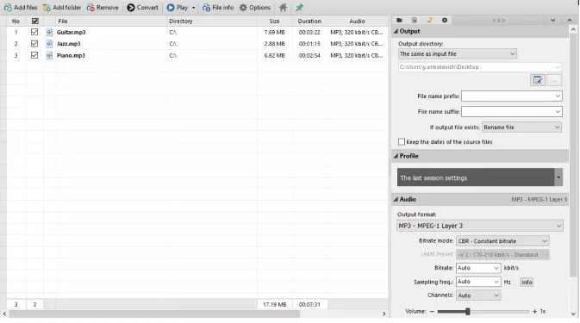Viewport: 580px width, 323px height.
Task: Switch to the document panel tab
Action: (x=415, y=21)
